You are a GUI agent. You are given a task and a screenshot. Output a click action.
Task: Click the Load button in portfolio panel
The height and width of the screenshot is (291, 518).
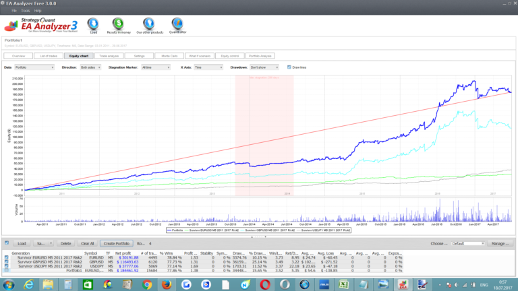(22, 243)
